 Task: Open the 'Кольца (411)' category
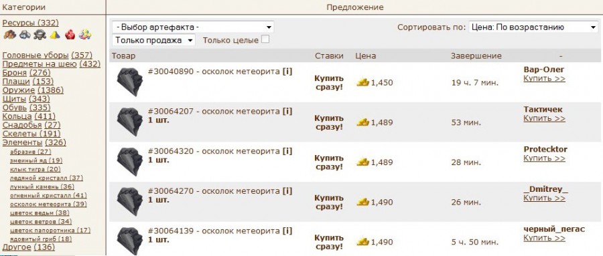29,116
